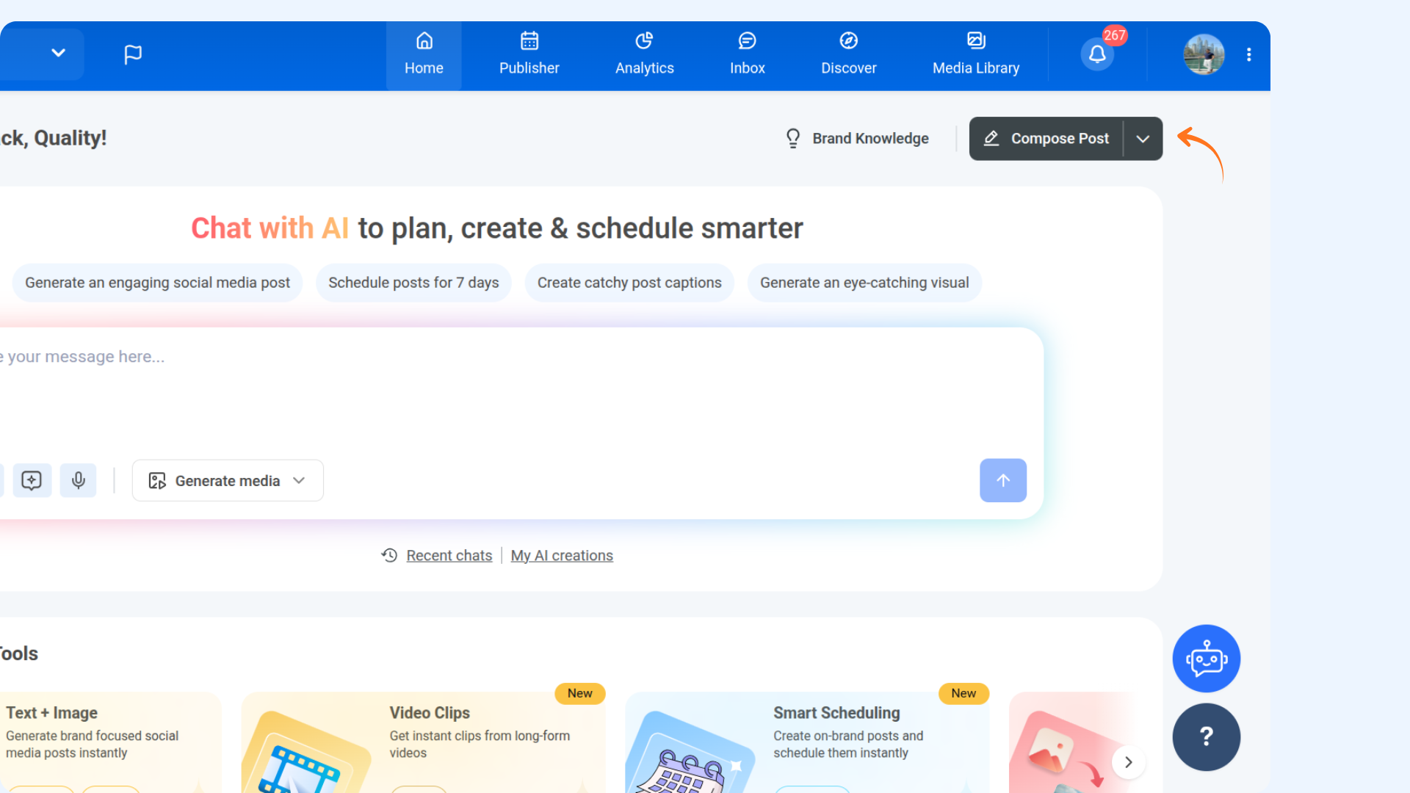Go to the Publisher tab
Screen dimensions: 1410x793
pos(529,55)
